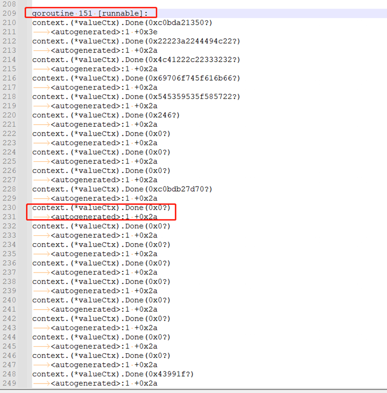Click line number 225 in the gutter
This screenshot has height=393, width=387.
(9, 161)
